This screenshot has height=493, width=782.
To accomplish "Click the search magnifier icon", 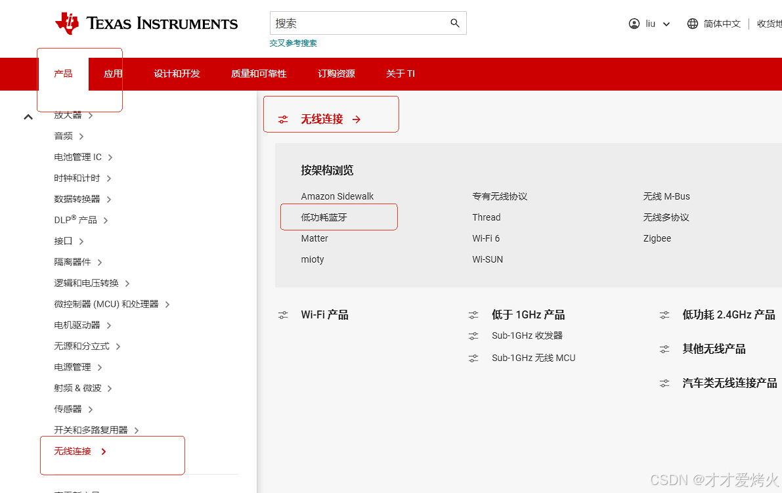I will point(455,23).
